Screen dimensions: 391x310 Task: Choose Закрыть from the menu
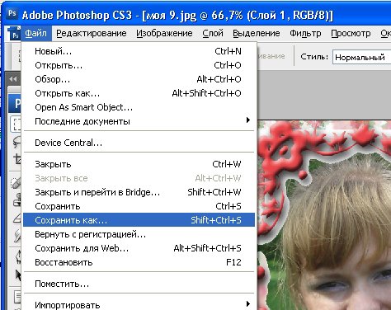click(x=139, y=164)
